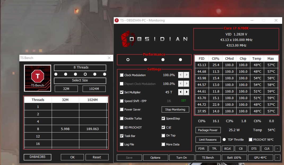This screenshot has height=165, width=284.
Task: Click the TDP Throttle indicator
Action: coord(224,140)
